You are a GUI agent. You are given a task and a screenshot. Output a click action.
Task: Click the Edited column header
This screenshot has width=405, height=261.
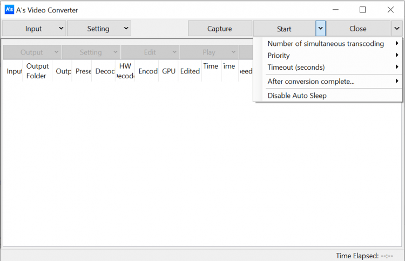pyautogui.click(x=190, y=71)
